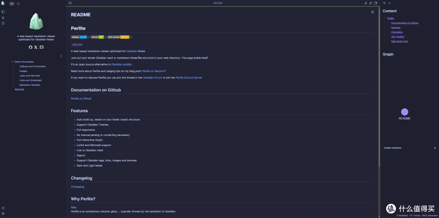Viewport: 439px width, 218px height.
Task: Copy link using the chain icon
Action: [370, 3]
